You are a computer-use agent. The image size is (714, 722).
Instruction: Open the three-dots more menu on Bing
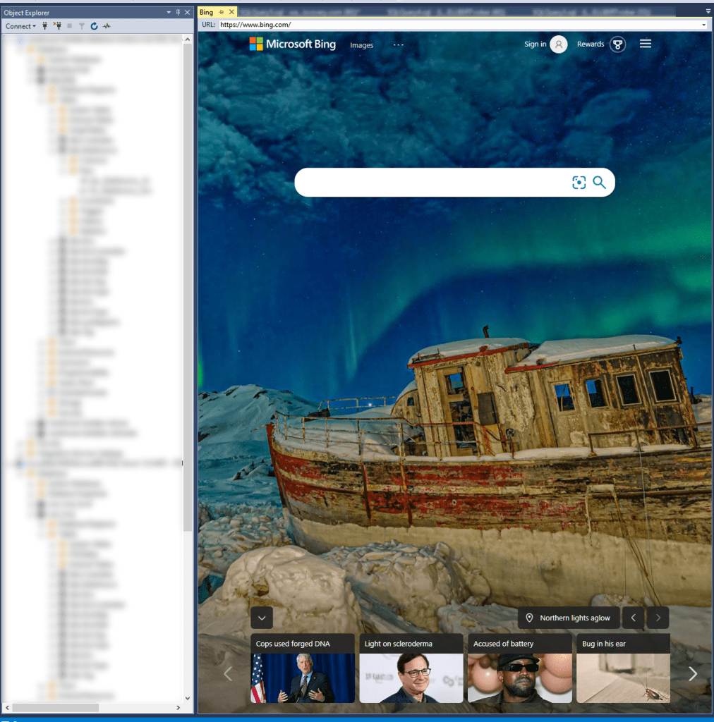399,44
